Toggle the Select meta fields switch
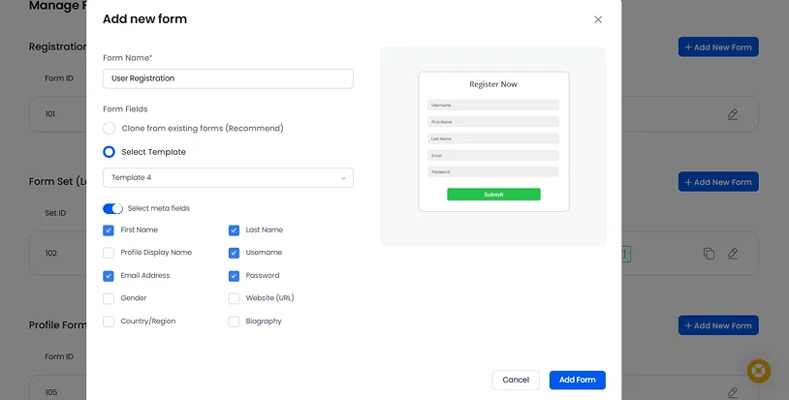789x400 pixels. 112,208
